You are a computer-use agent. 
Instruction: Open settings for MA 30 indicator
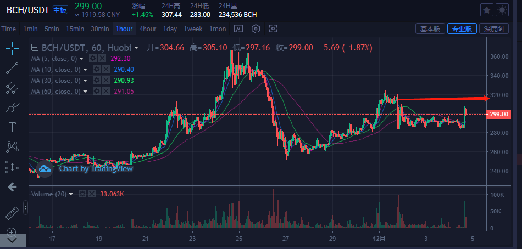coord(97,81)
